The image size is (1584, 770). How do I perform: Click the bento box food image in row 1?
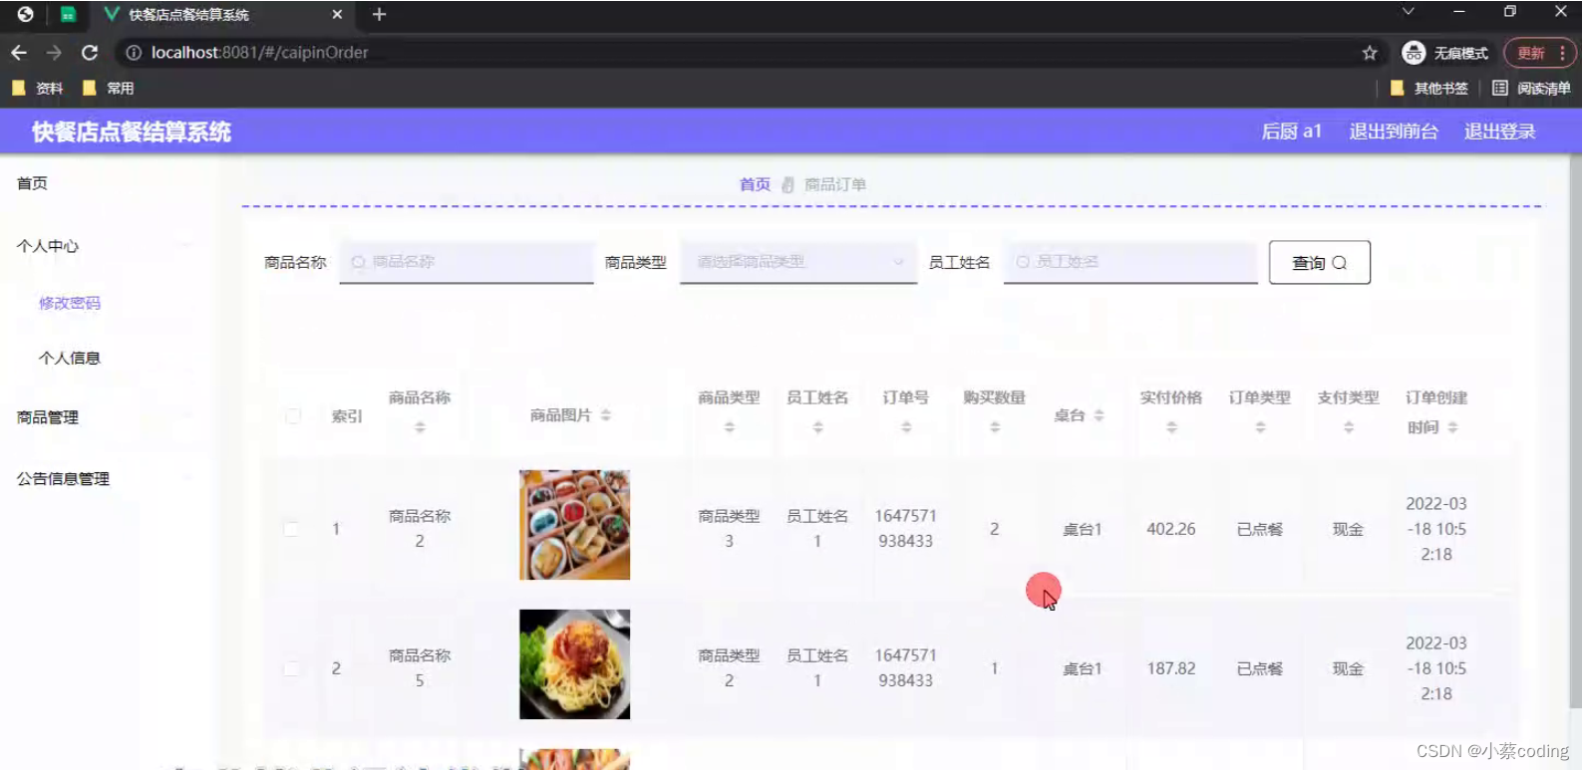click(575, 525)
